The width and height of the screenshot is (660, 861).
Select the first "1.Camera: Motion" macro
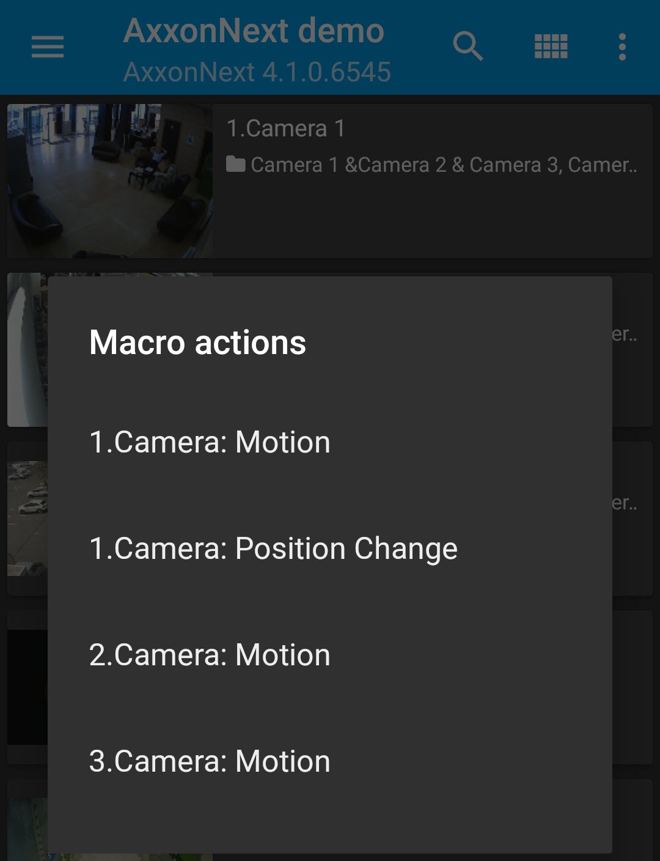(210, 442)
